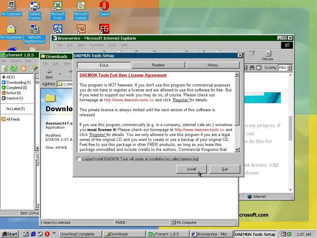Expand quick launch overflow chevron in taskbar
Screen dimensions: 317x238
click(x=54, y=233)
